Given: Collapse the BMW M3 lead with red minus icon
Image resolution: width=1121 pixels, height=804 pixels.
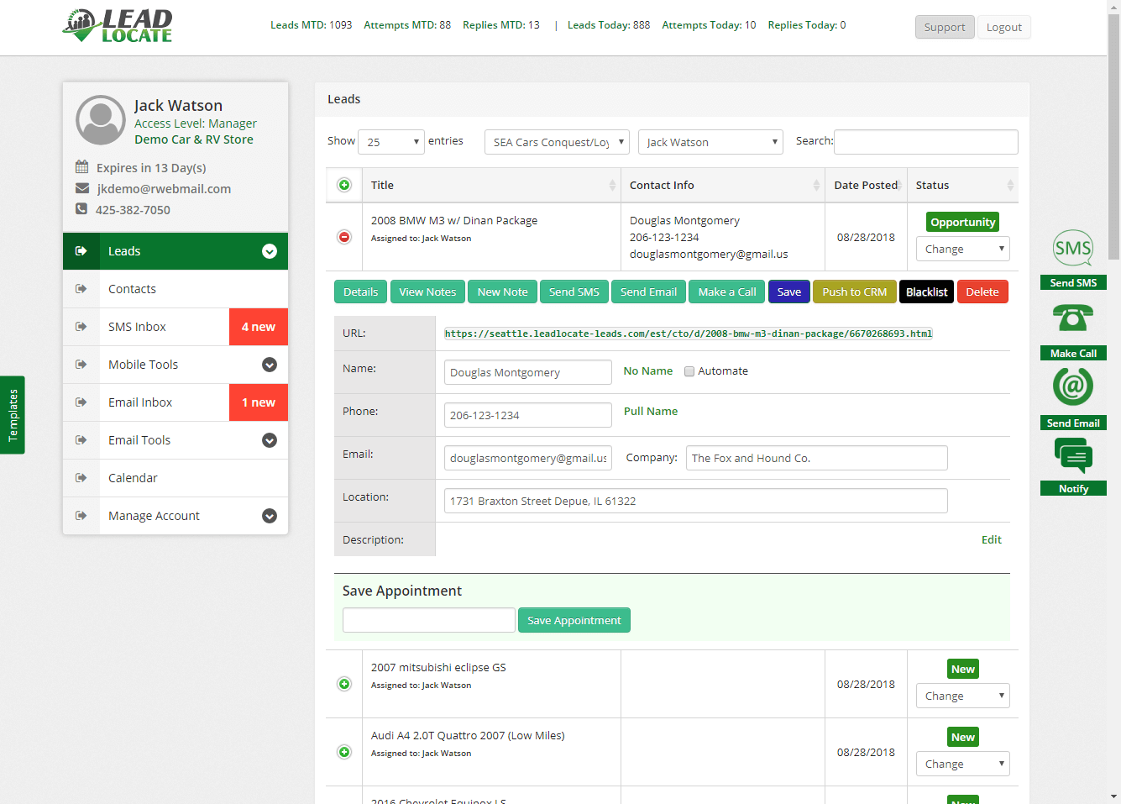Looking at the screenshot, I should click(x=344, y=237).
